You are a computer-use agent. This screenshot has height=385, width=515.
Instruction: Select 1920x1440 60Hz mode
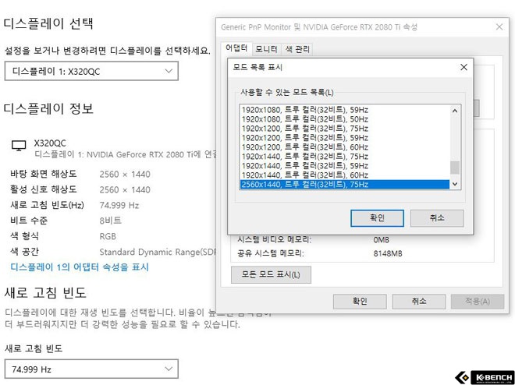[345, 175]
